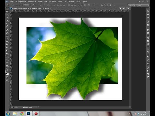Image resolution: width=155 pixels, height=116 pixels.
Task: Open the Adjustments panel icon
Action: click(148, 30)
